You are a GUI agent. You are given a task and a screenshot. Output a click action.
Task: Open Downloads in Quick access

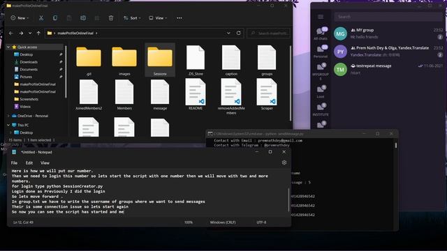pyautogui.click(x=29, y=62)
